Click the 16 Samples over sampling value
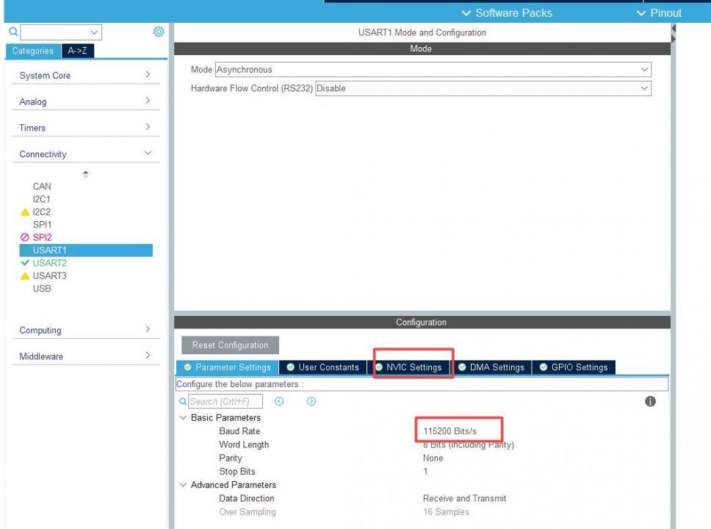Viewport: 711px width, 529px height. click(446, 512)
